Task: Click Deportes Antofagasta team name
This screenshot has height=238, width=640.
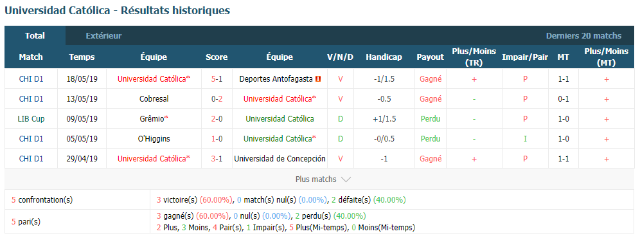Action: coord(276,79)
